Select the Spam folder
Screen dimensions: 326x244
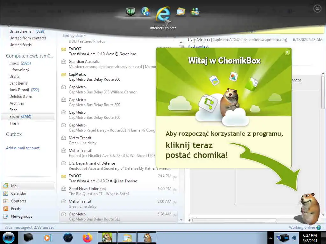tap(28, 117)
